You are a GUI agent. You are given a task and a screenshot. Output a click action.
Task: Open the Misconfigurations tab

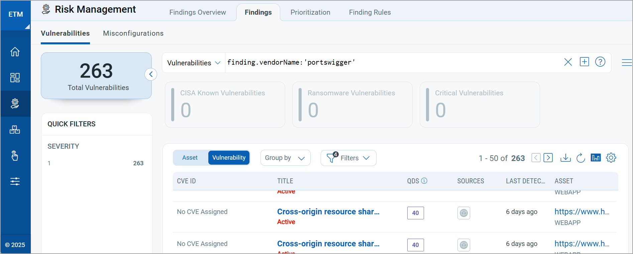pyautogui.click(x=133, y=33)
